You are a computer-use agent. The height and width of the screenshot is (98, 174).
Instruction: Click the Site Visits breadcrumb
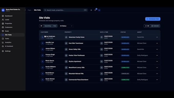tap(37, 10)
